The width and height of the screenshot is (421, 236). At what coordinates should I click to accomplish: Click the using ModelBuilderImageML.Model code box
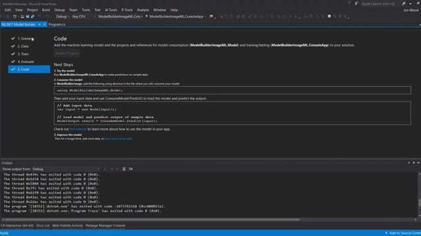(x=232, y=90)
